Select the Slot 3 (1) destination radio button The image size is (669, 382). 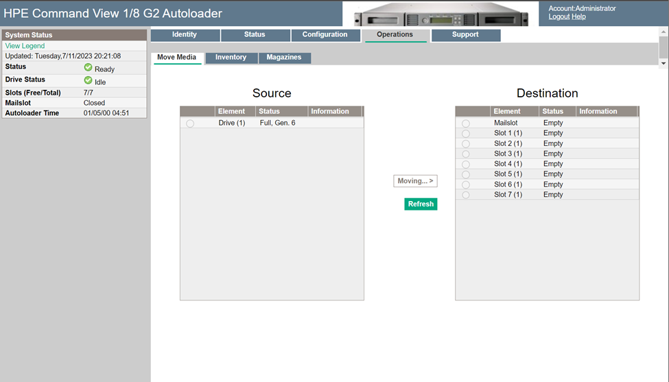466,154
